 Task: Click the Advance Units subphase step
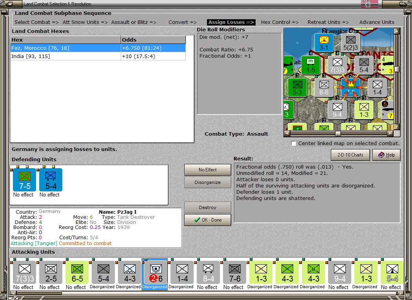[x=377, y=22]
